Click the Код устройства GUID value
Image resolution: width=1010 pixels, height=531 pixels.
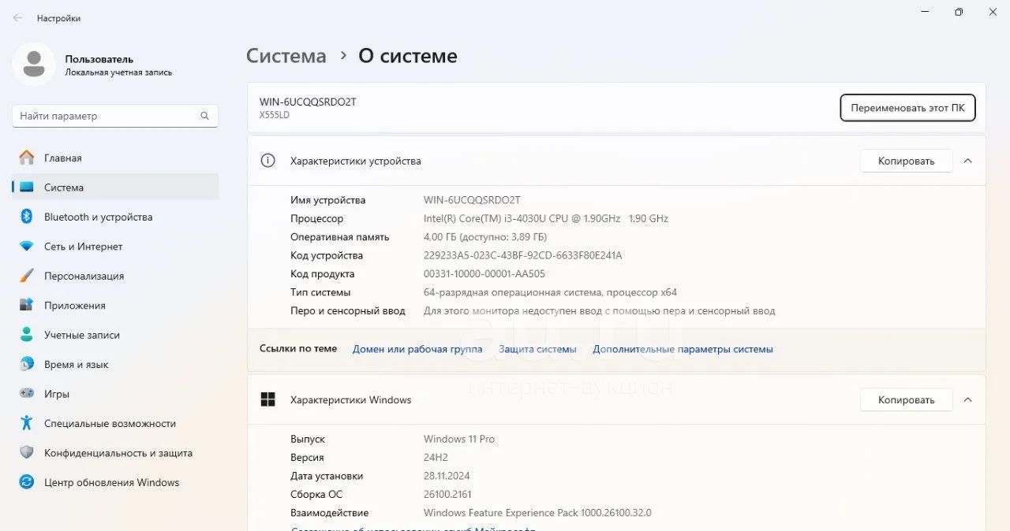523,255
